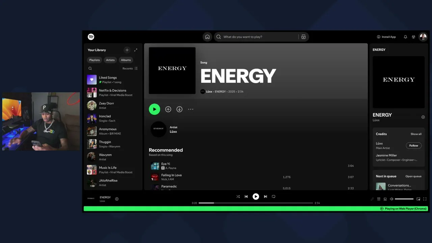Image resolution: width=432 pixels, height=243 pixels.
Task: Open Friend Activity icon beside the bell
Action: [x=413, y=37]
